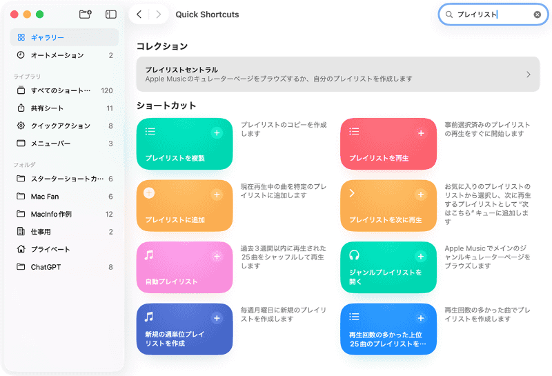The width and height of the screenshot is (552, 376).
Task: Click the headphones icon on ジャンルプレイリスト card
Action: coord(354,255)
